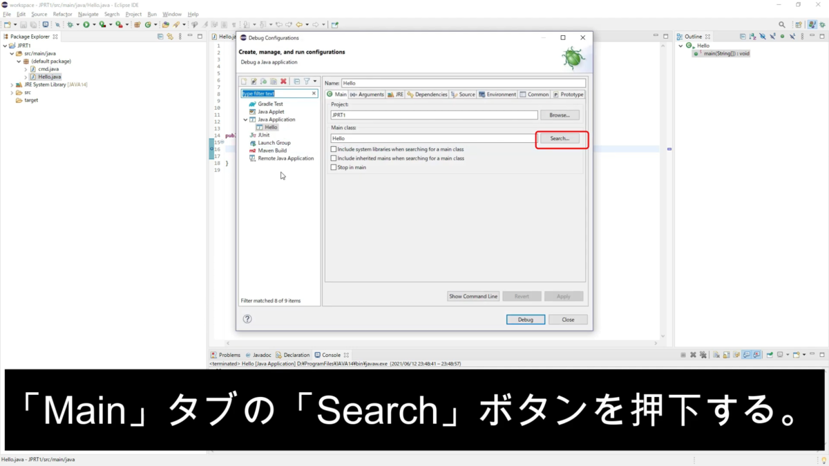Open the Refactor menu
The height and width of the screenshot is (466, 829).
62,14
